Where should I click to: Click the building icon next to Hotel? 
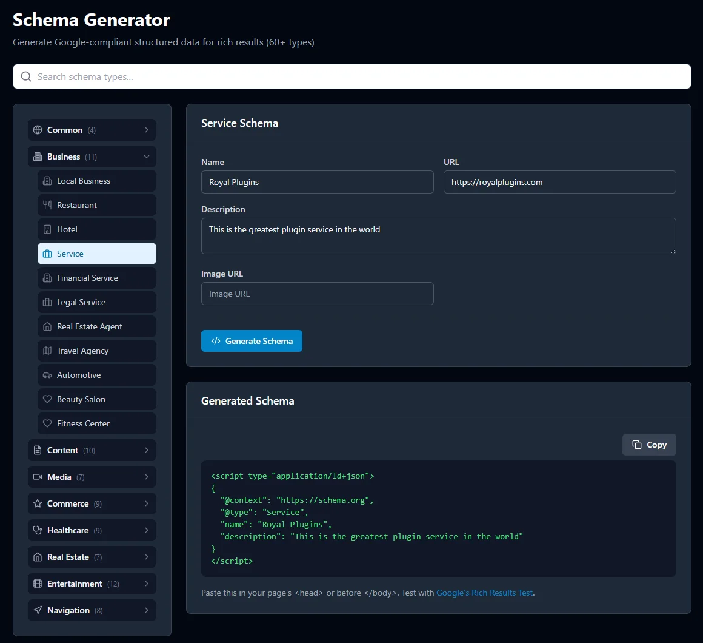point(47,229)
